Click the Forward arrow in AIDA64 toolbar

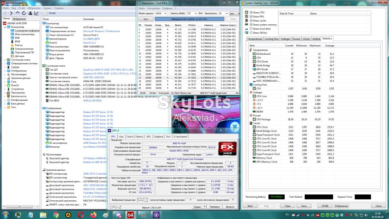(x=11, y=13)
